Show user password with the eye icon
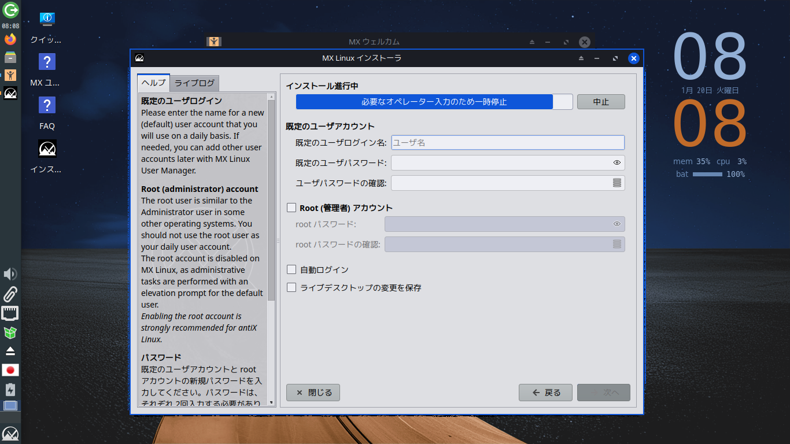 tap(617, 163)
